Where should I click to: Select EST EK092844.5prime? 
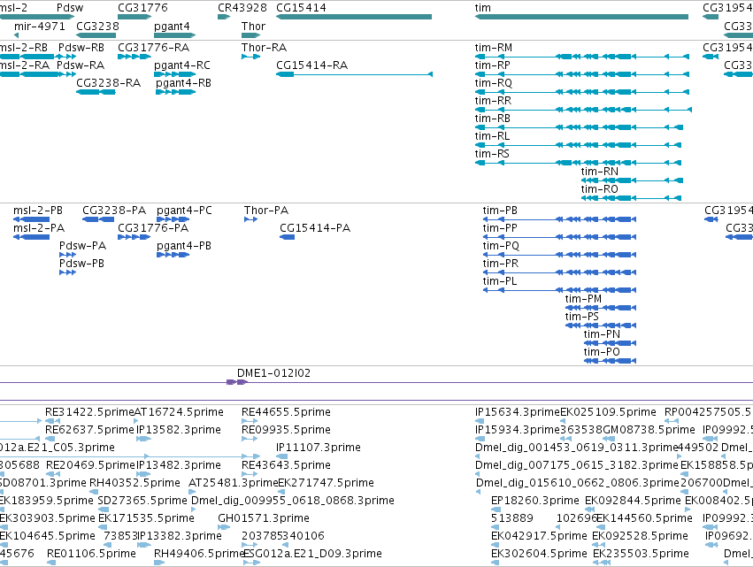tap(590, 510)
